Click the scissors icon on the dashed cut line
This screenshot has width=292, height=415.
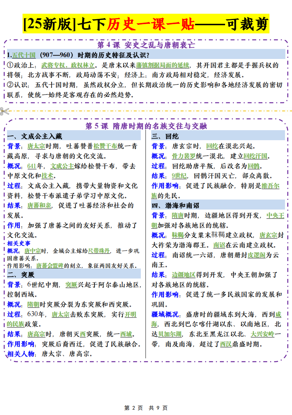click(4, 111)
